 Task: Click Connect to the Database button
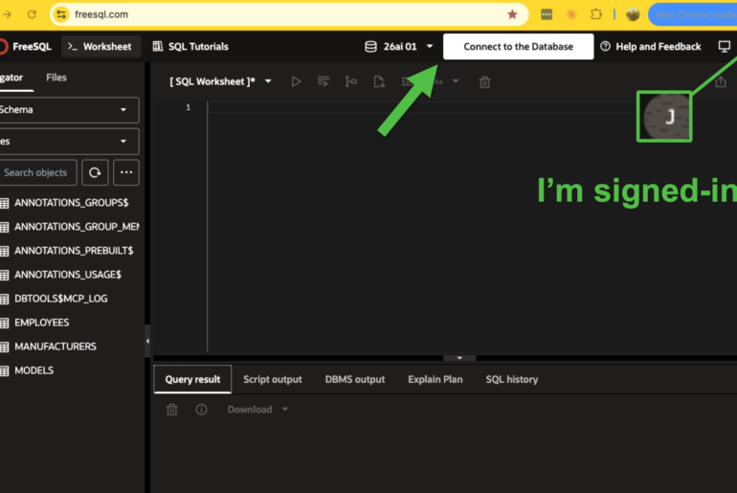(x=519, y=47)
